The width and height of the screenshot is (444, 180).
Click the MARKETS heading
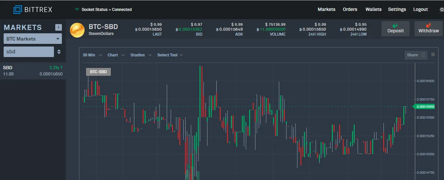[23, 27]
